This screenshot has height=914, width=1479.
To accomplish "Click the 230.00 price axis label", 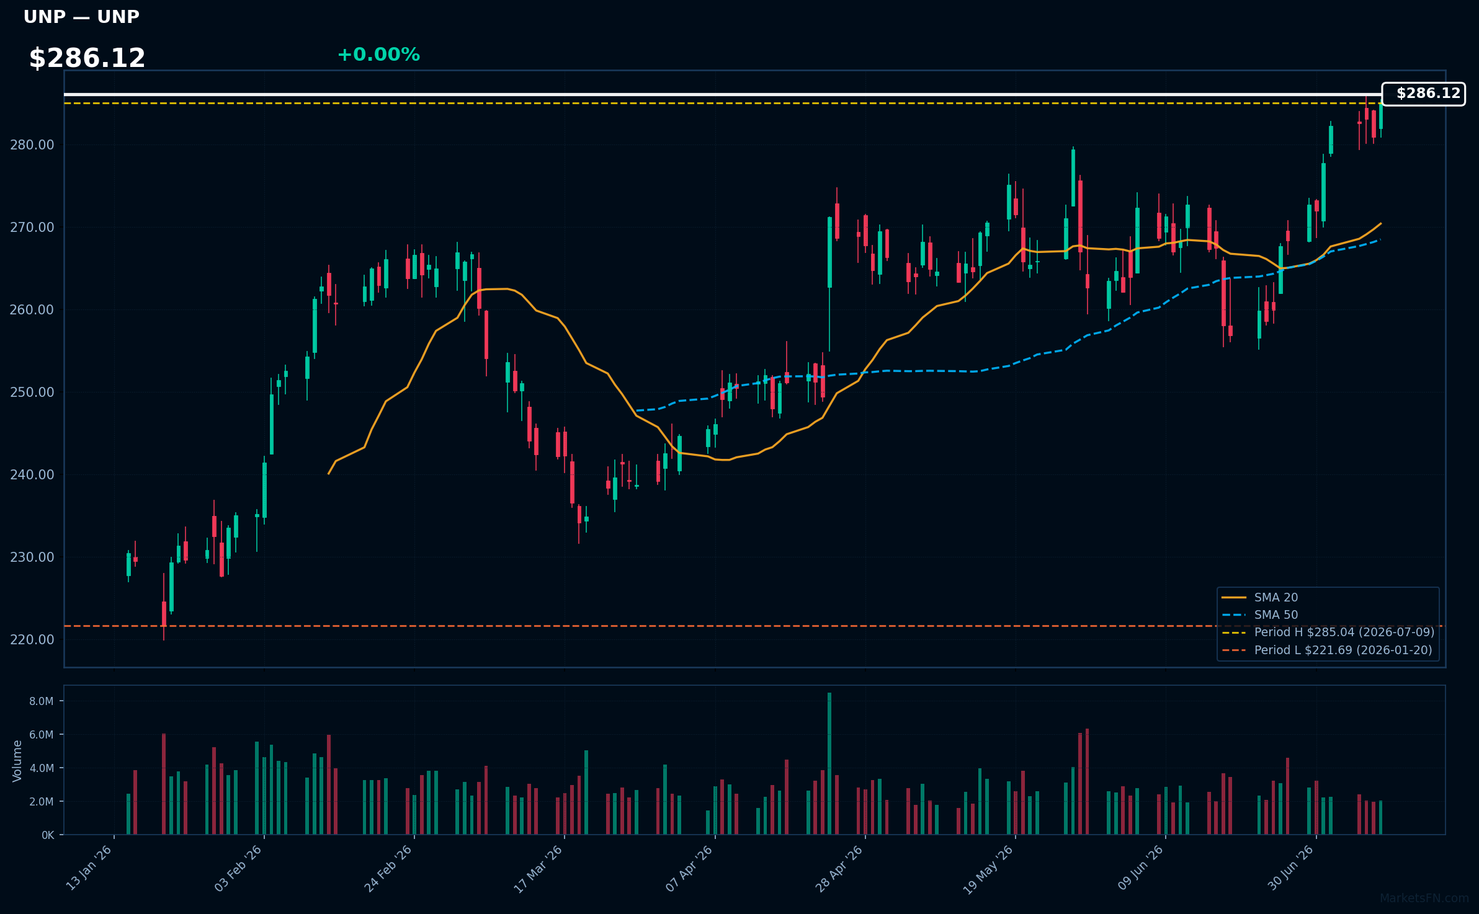I will [x=32, y=557].
